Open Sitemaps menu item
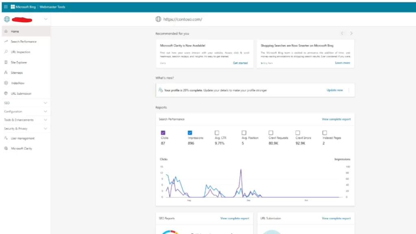The height and width of the screenshot is (234, 416). 26,73
